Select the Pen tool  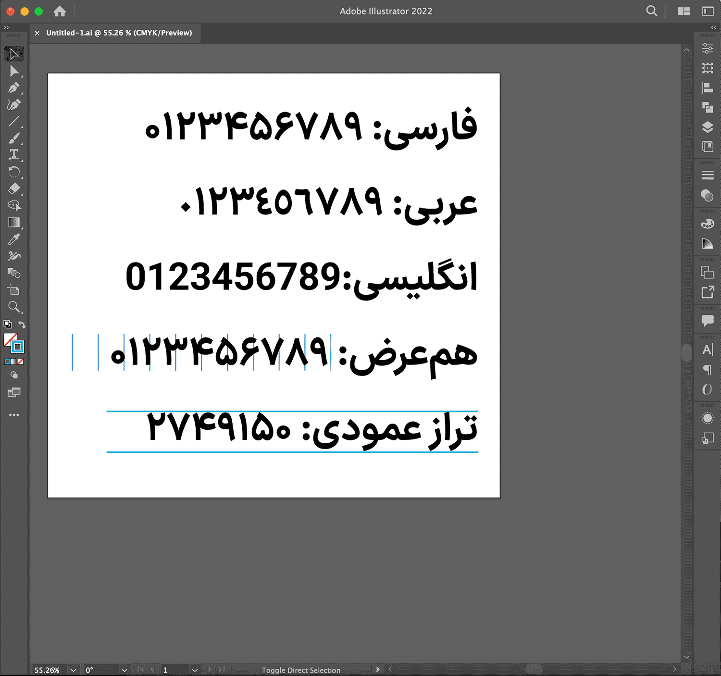tap(14, 88)
